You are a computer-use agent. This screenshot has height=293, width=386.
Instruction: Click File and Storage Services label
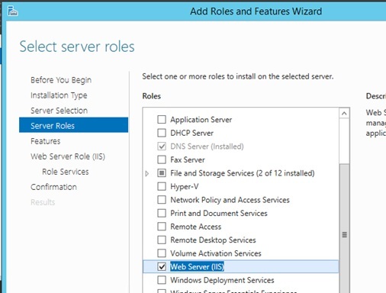(243, 173)
